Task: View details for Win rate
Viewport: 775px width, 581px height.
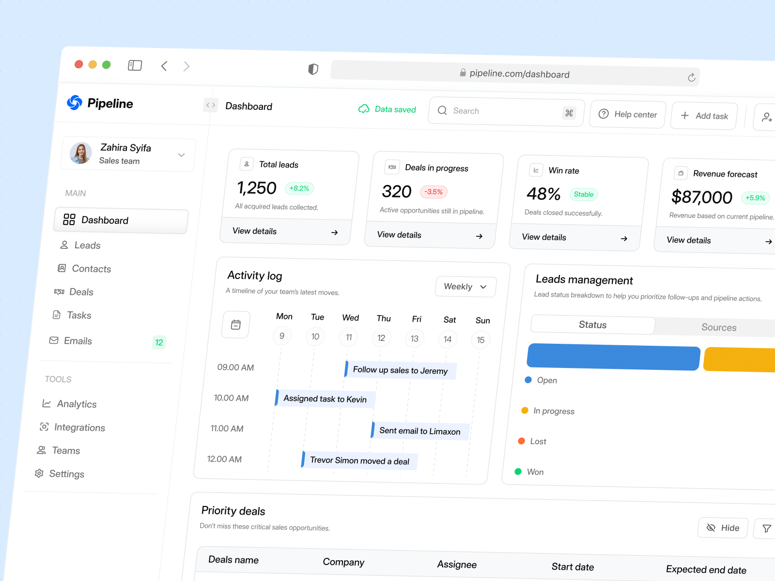Action: pyautogui.click(x=575, y=238)
